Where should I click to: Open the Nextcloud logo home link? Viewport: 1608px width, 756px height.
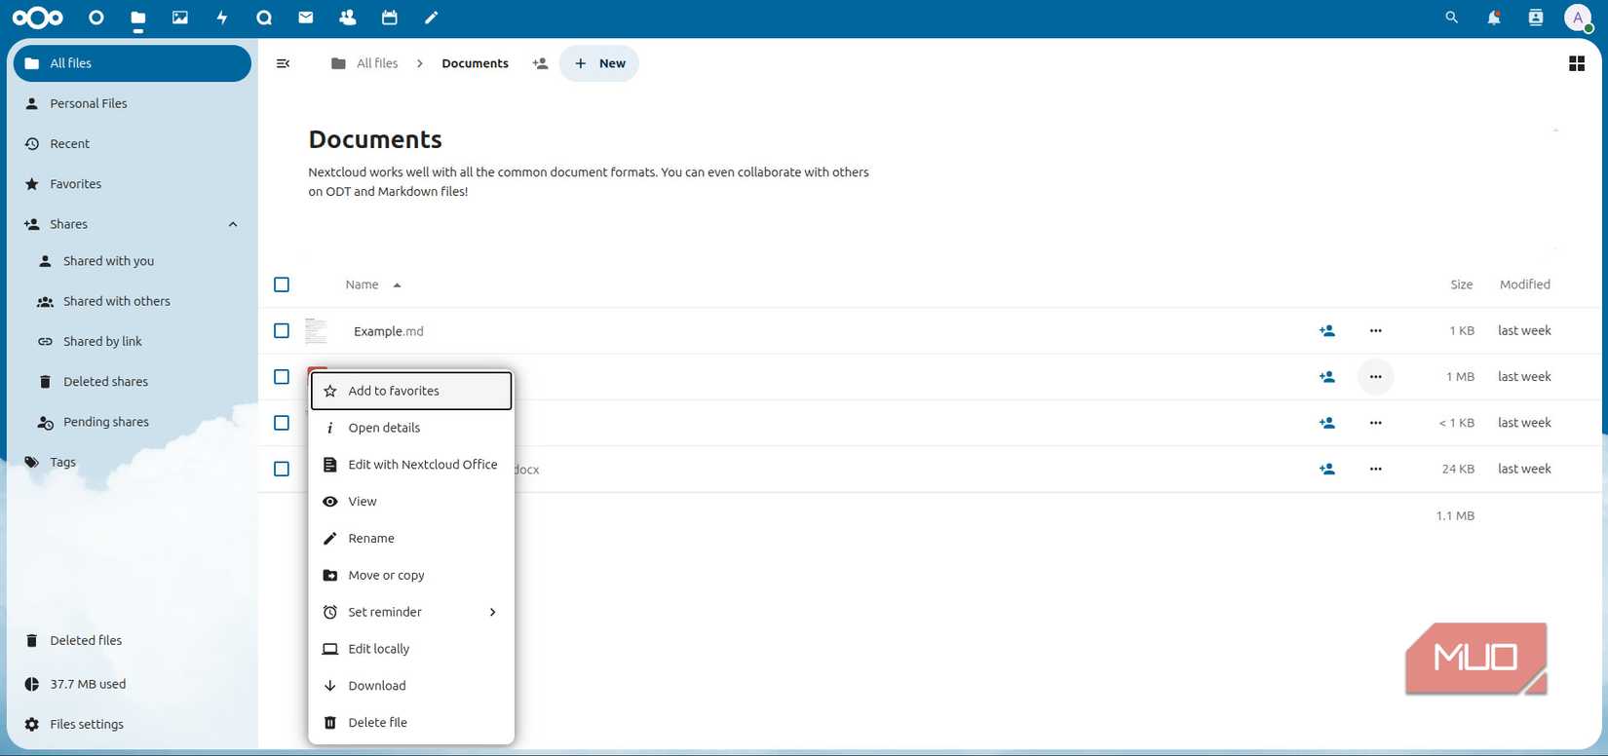(x=38, y=18)
